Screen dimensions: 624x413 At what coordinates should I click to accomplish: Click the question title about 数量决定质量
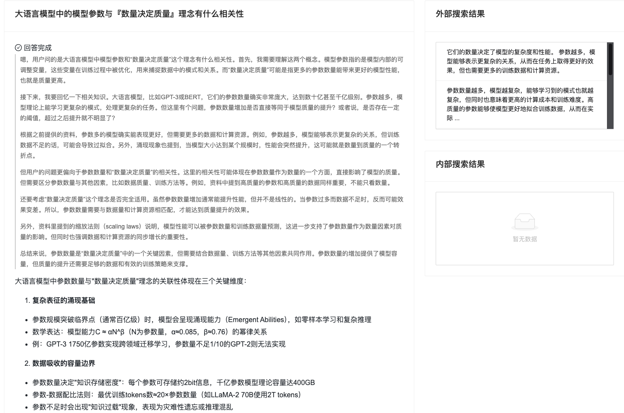tap(129, 14)
